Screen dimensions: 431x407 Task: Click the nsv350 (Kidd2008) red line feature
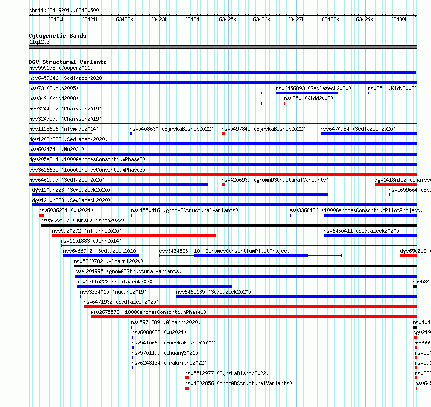351,103
